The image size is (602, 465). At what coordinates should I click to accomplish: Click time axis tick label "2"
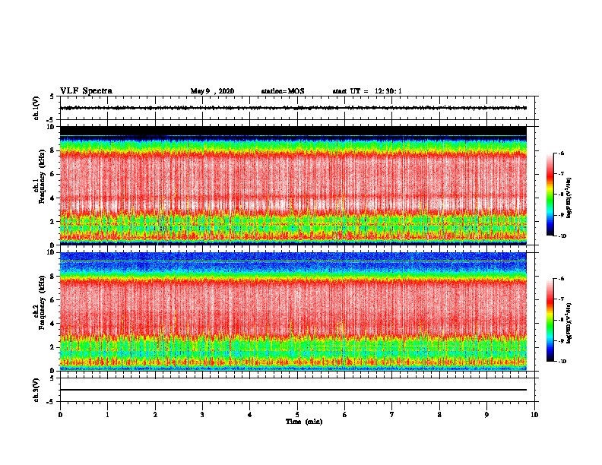(155, 415)
